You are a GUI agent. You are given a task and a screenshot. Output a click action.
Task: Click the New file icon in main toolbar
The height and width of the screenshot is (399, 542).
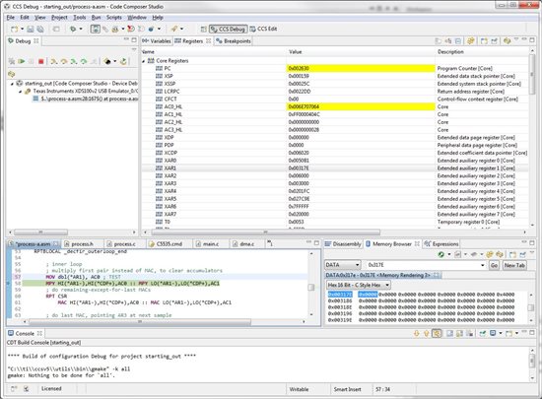click(14, 29)
